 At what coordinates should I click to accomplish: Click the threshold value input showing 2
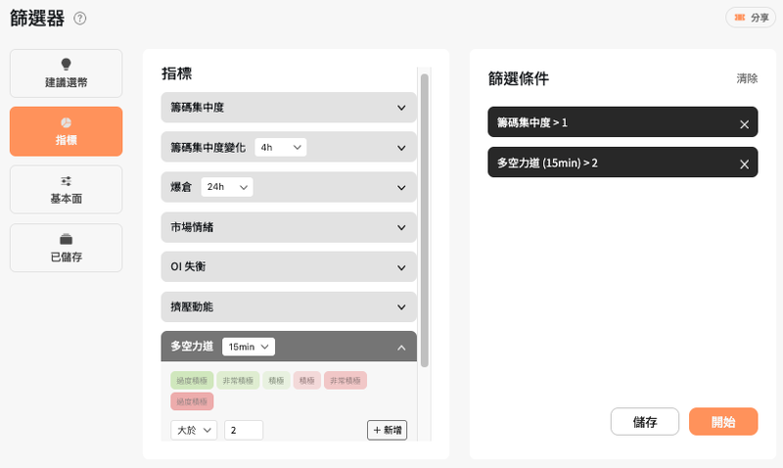click(243, 430)
